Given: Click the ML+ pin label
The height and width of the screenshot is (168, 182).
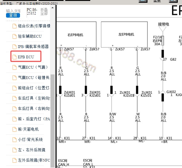Looking at the screenshot, I should (x=114, y=142).
